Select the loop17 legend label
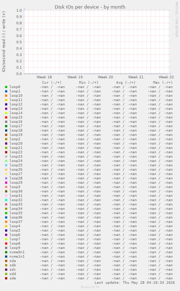180x291 pixels. (16, 126)
